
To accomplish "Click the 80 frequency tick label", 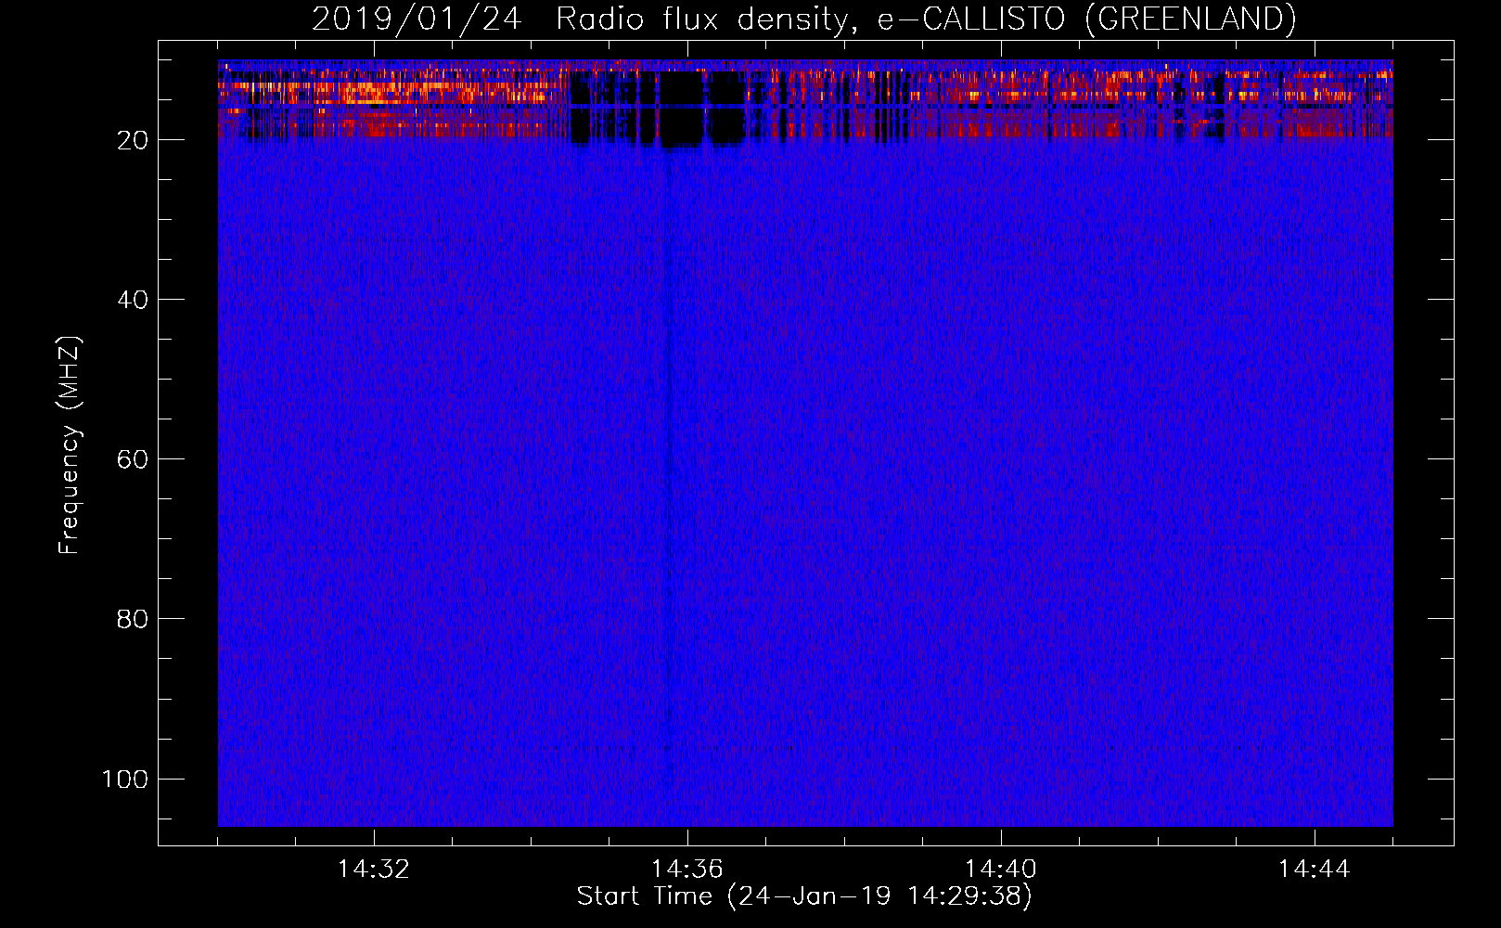I will (x=133, y=619).
